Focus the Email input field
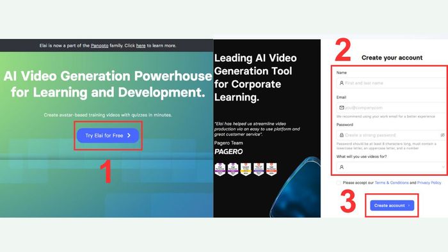The image size is (448, 252). [x=391, y=107]
